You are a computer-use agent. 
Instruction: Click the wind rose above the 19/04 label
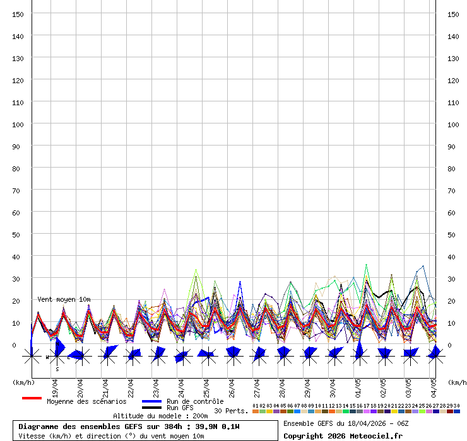[57, 356]
